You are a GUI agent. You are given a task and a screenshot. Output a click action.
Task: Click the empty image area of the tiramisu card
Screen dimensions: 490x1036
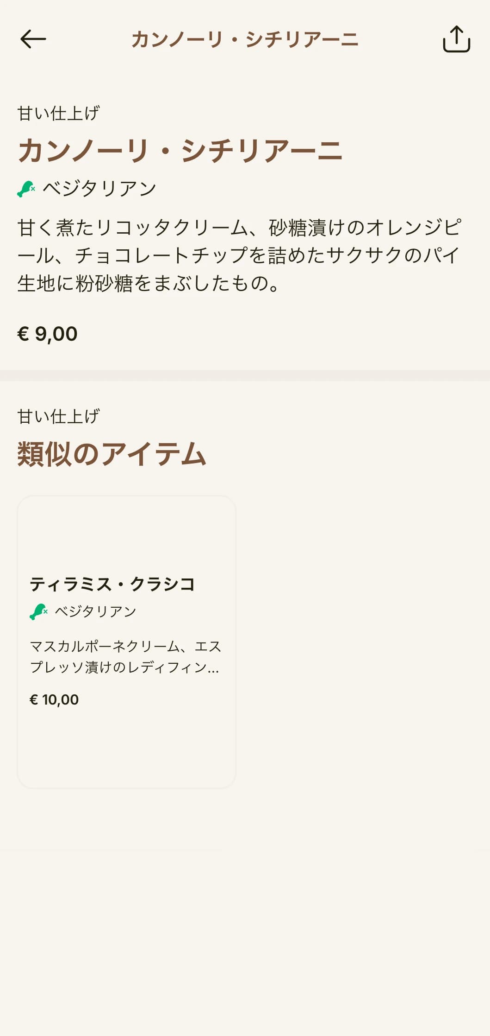tap(126, 533)
